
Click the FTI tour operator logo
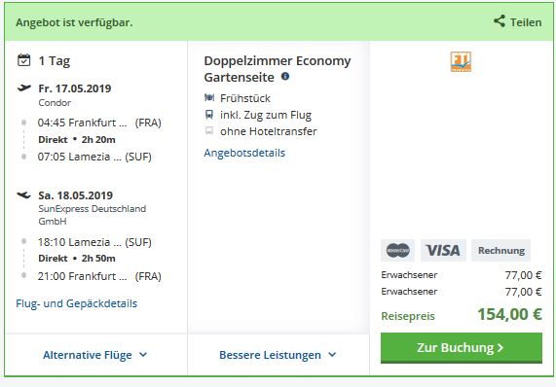[x=461, y=61]
